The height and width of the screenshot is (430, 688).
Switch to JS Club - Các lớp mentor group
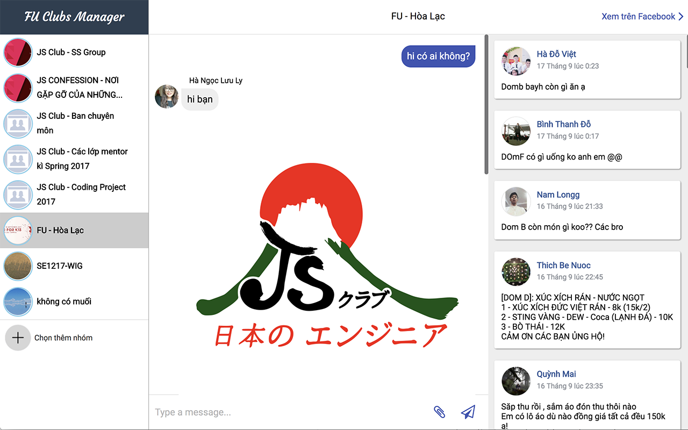pyautogui.click(x=74, y=159)
